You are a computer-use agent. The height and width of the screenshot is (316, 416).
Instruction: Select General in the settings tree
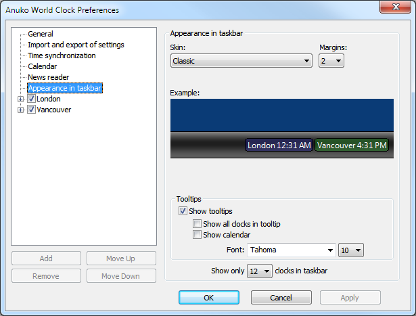point(41,34)
